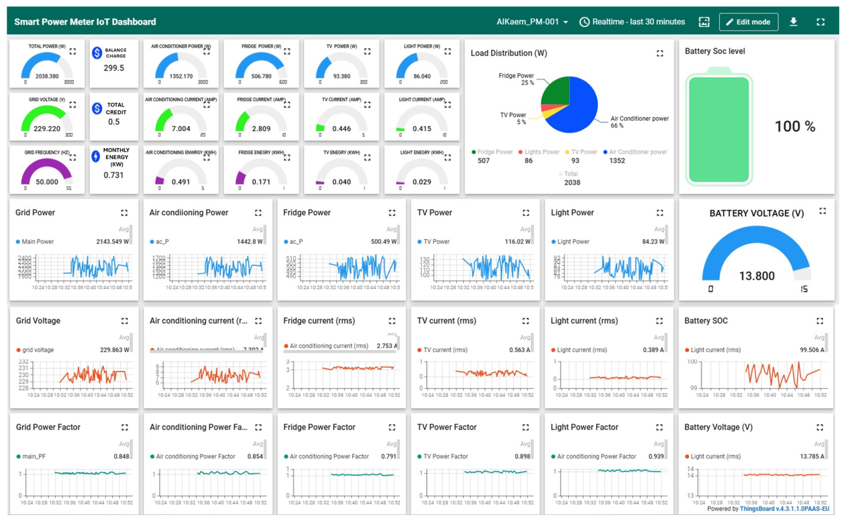Image resolution: width=844 pixels, height=522 pixels.
Task: Toggle dashboard fullscreen from the header
Action: click(x=820, y=22)
